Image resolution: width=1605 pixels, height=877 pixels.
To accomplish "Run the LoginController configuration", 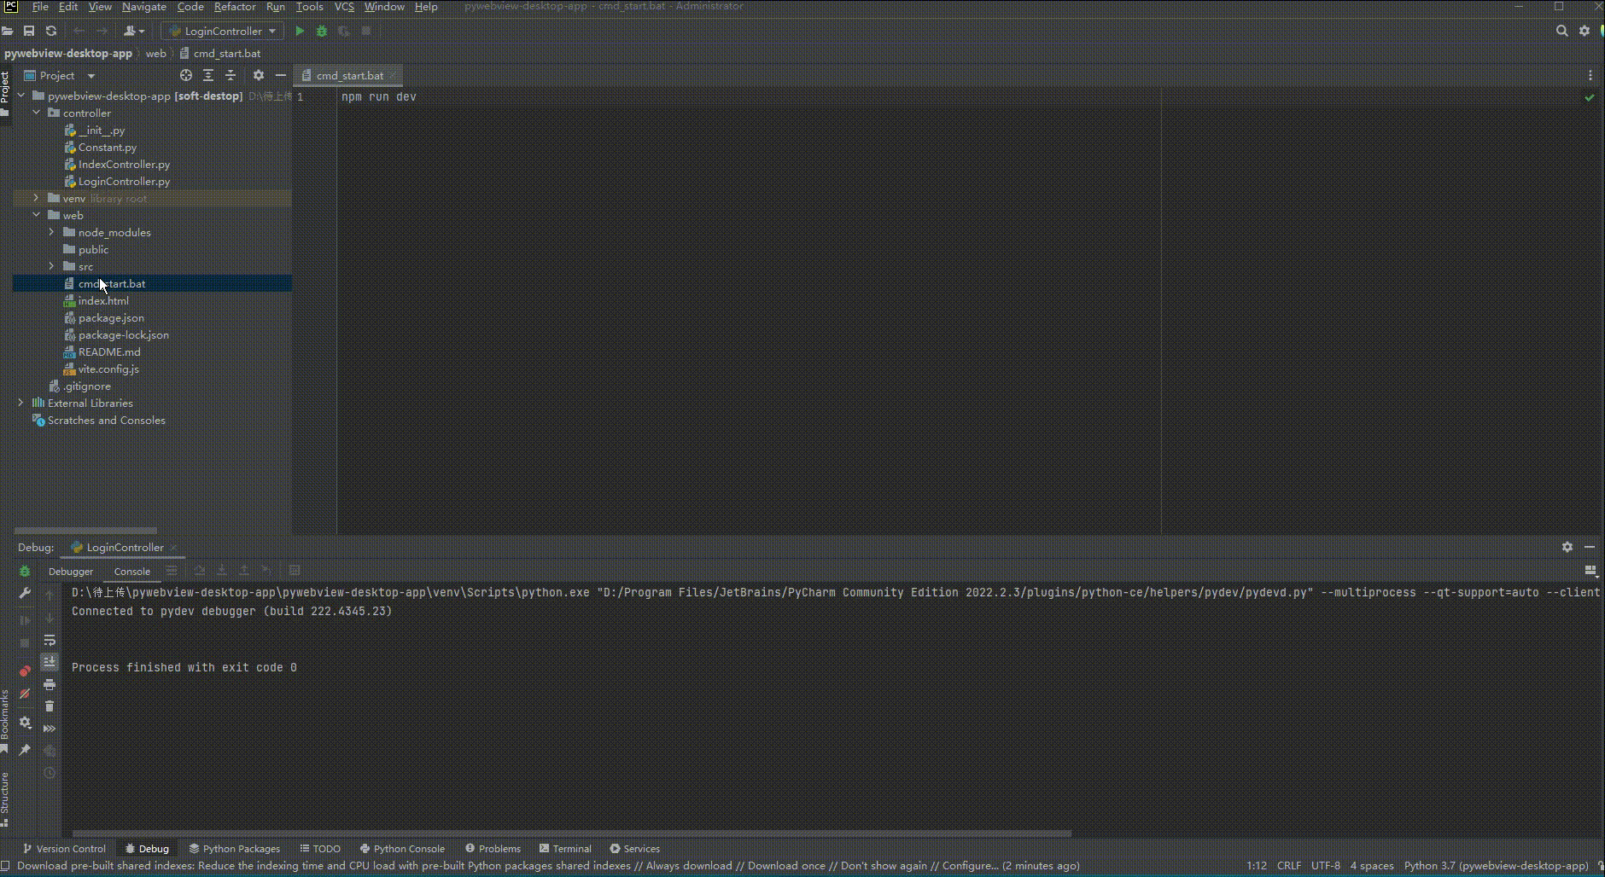I will [x=299, y=31].
